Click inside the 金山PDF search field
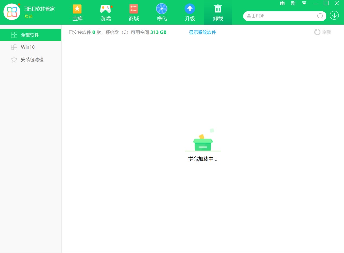 click(x=279, y=16)
